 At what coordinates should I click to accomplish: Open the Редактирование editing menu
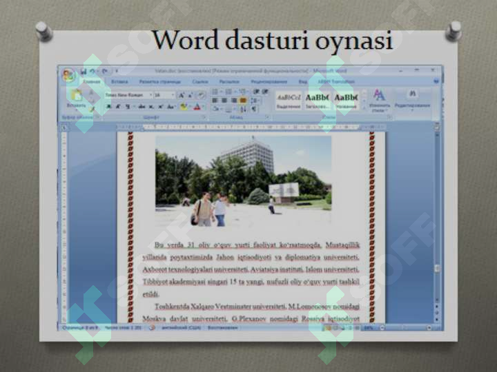click(x=412, y=101)
